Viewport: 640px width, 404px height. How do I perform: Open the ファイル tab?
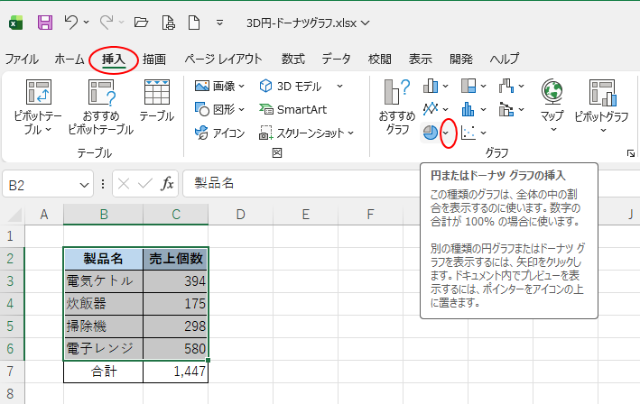click(22, 60)
